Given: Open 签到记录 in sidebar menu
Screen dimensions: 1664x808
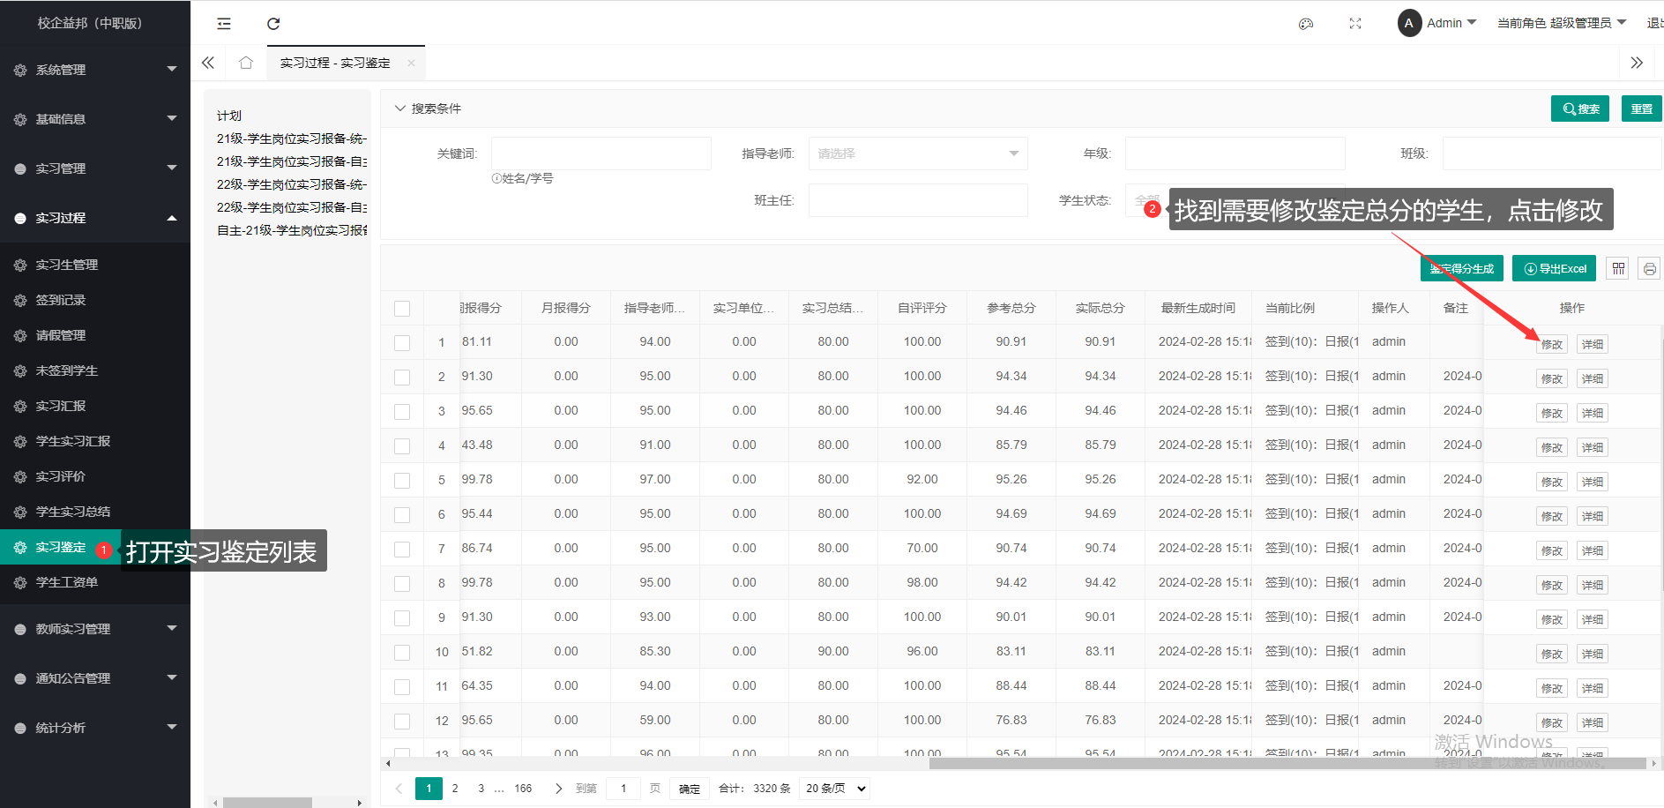Looking at the screenshot, I should [61, 300].
